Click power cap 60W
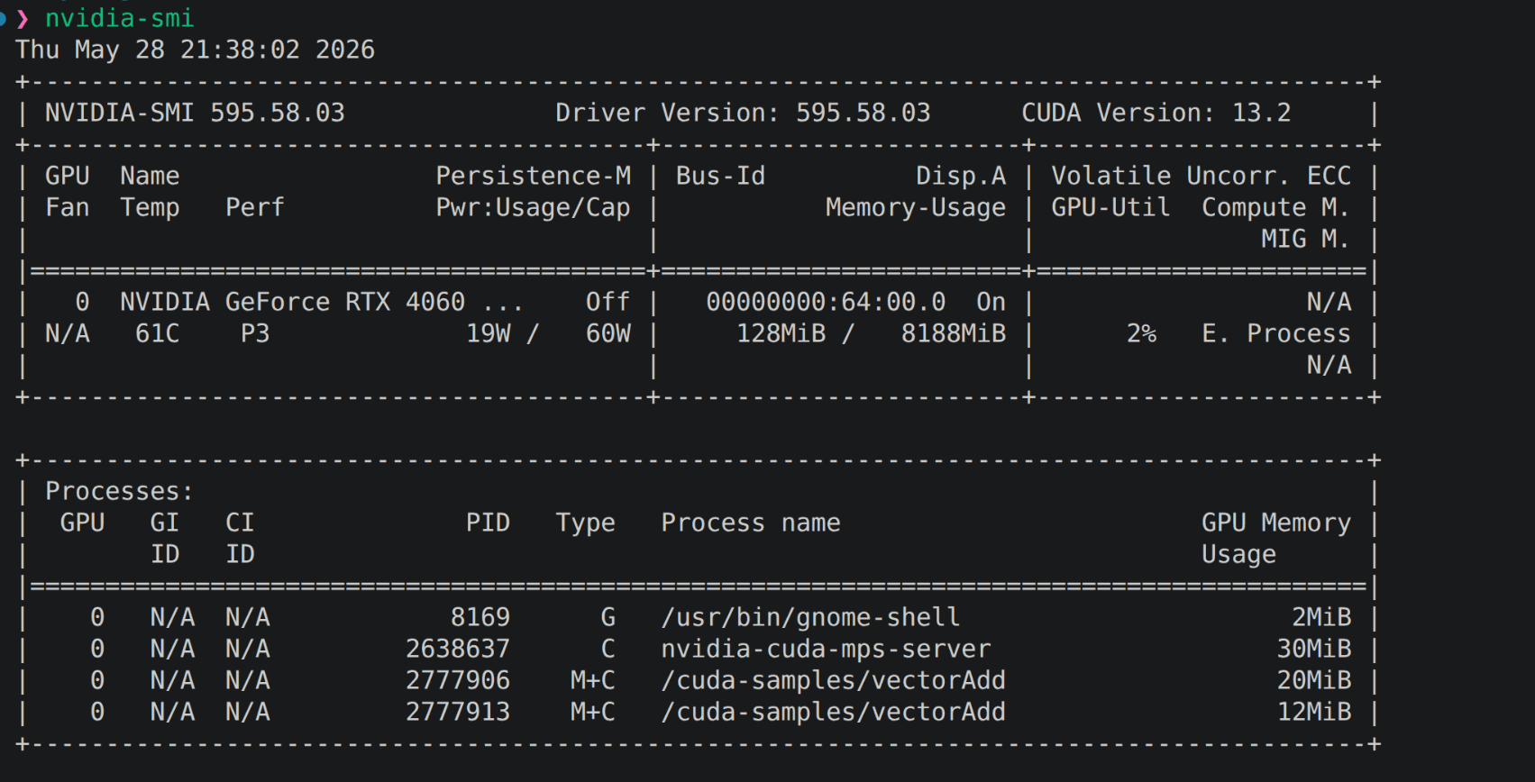Screen dimensions: 1535x782 point(608,333)
